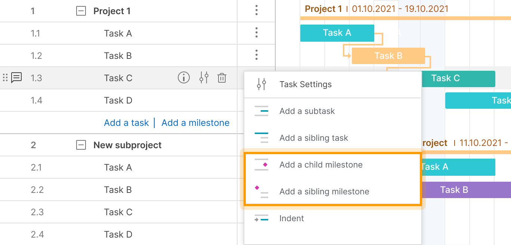The height and width of the screenshot is (245, 511).
Task: Click the Add a milestone link
Action: click(195, 122)
